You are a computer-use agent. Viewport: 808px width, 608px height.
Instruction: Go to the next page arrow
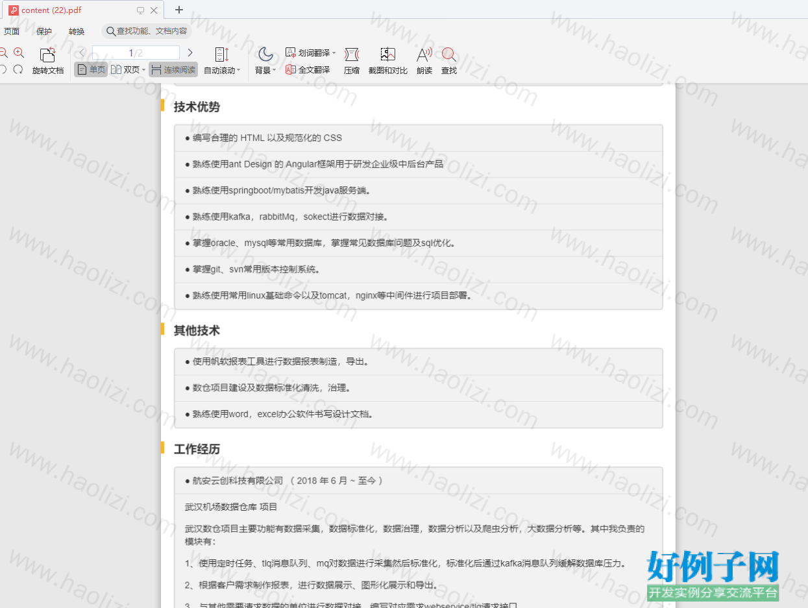point(190,53)
